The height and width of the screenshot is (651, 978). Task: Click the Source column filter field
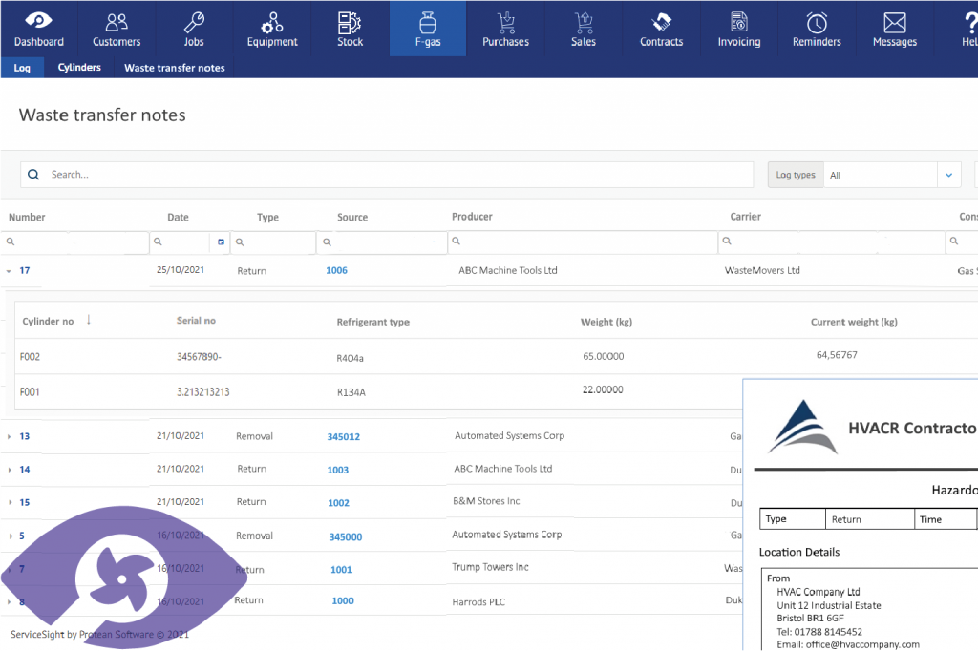point(382,241)
